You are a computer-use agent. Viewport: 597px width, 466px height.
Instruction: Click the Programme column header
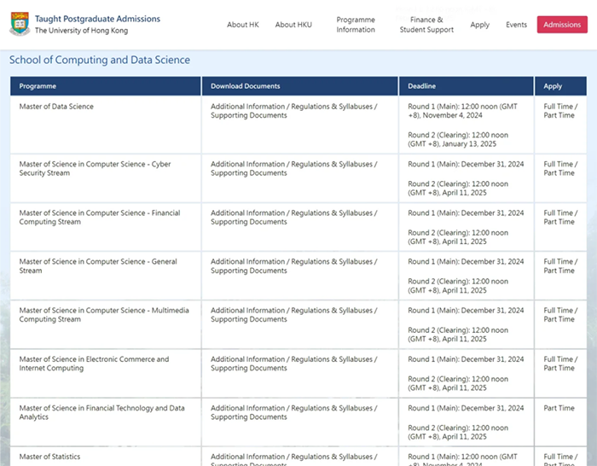(106, 86)
